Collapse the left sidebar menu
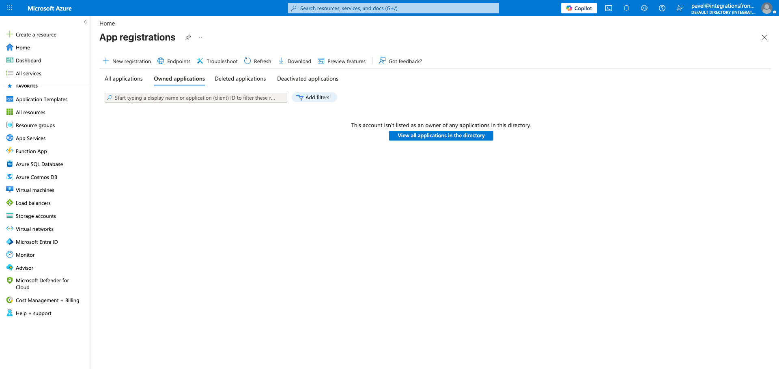Screen dimensions: 779x369 pyautogui.click(x=85, y=22)
